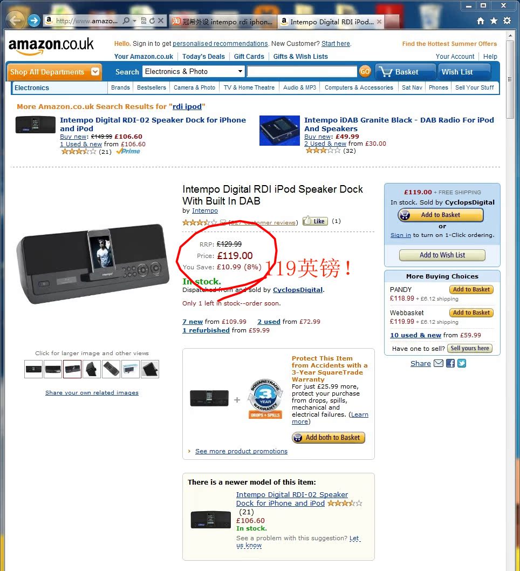Click the orange GO search button

pyautogui.click(x=365, y=71)
